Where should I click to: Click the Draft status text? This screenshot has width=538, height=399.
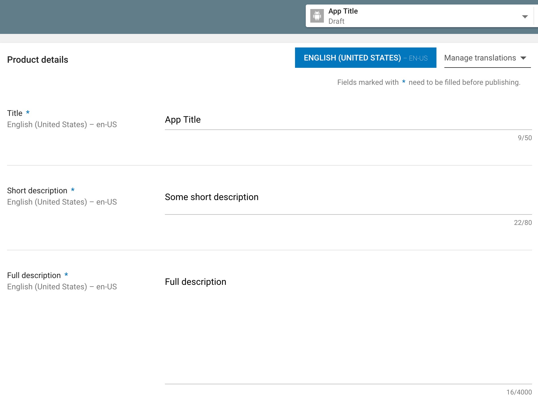click(x=336, y=21)
